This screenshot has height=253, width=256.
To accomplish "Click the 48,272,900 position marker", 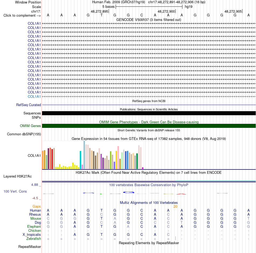I will coord(166,11).
